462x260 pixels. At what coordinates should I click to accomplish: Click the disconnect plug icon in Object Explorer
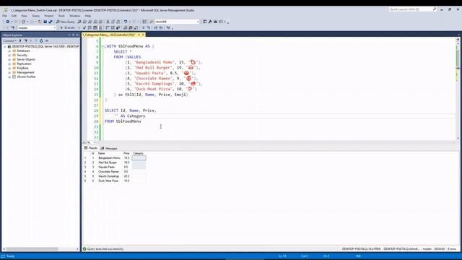point(26,40)
